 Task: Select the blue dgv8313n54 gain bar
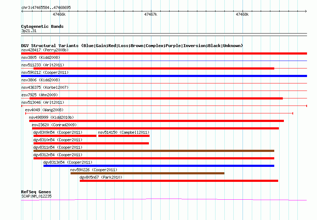(x=159, y=166)
